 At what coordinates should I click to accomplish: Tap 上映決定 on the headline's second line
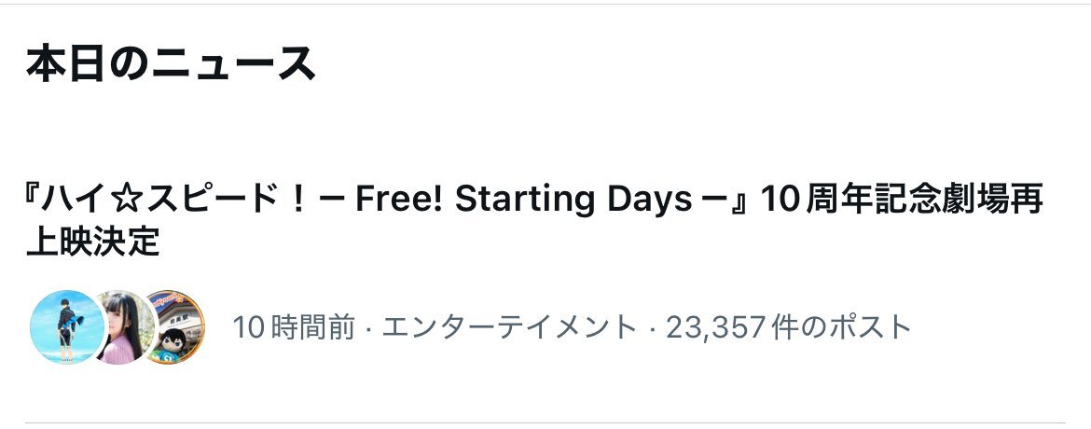(93, 242)
